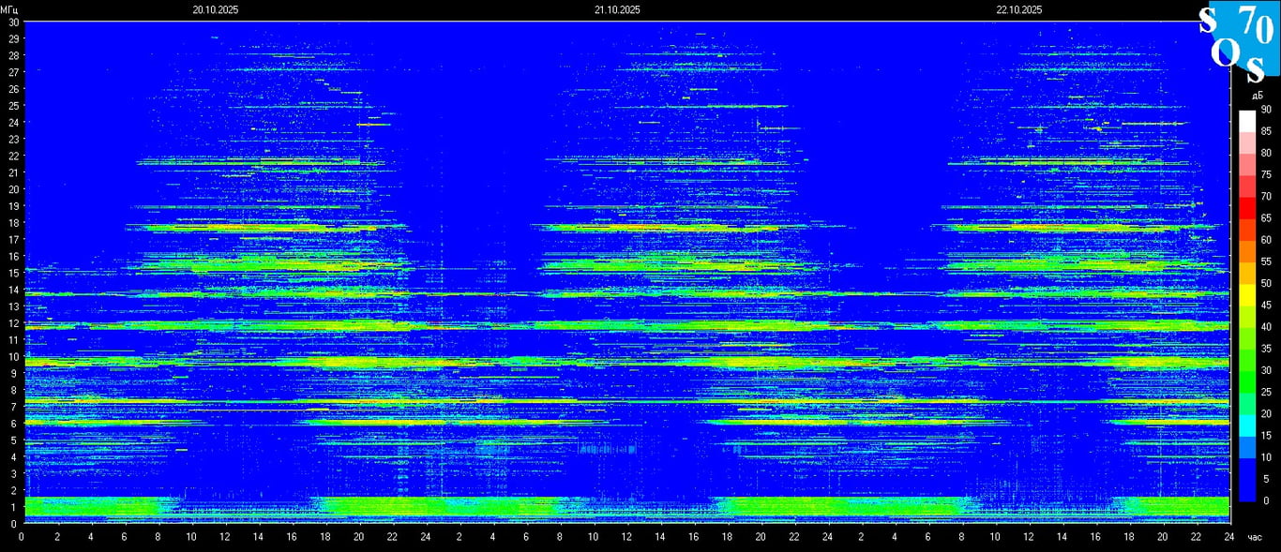The height and width of the screenshot is (552, 1281).
Task: Click the final 24 hour tick at timeline end
Action: (x=1228, y=537)
